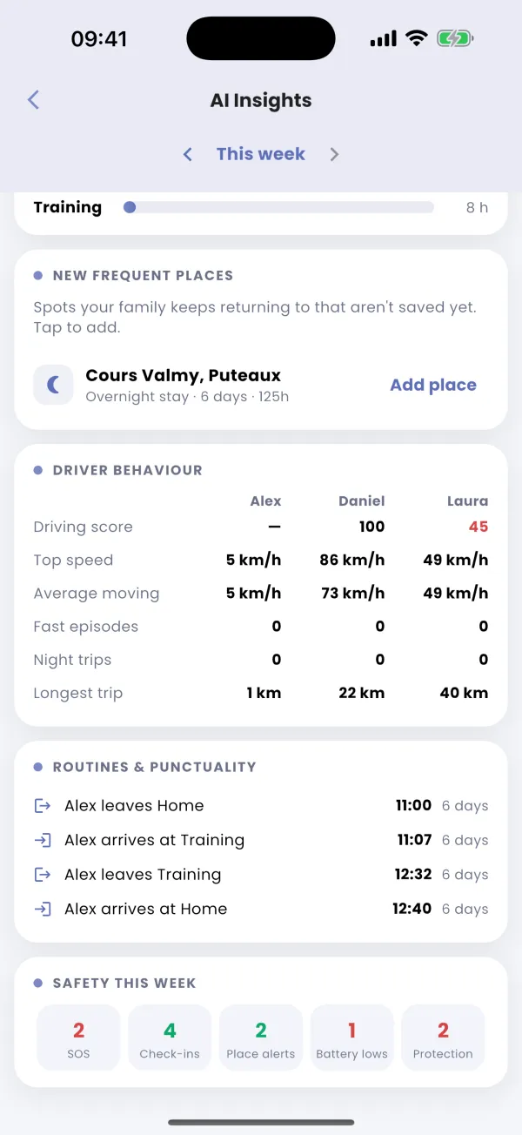Open the Check-ins safety tile
The width and height of the screenshot is (522, 1135).
(x=170, y=1038)
